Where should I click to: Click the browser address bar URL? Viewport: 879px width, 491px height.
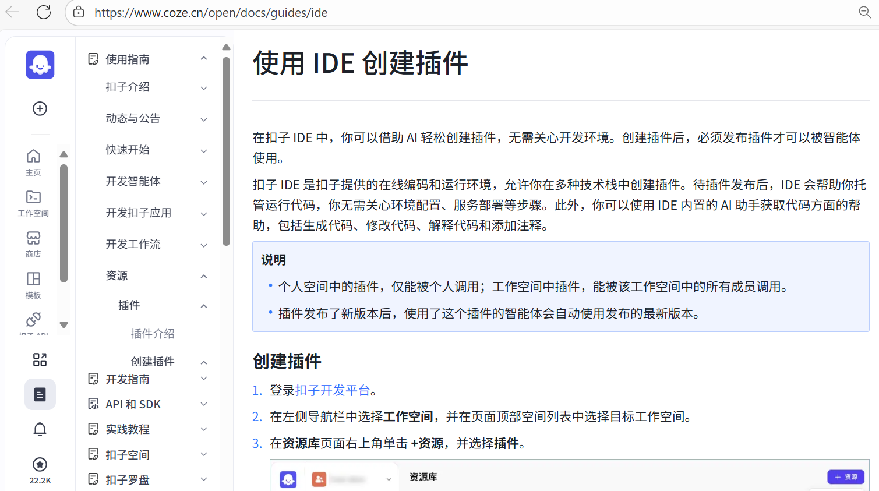[x=211, y=12]
